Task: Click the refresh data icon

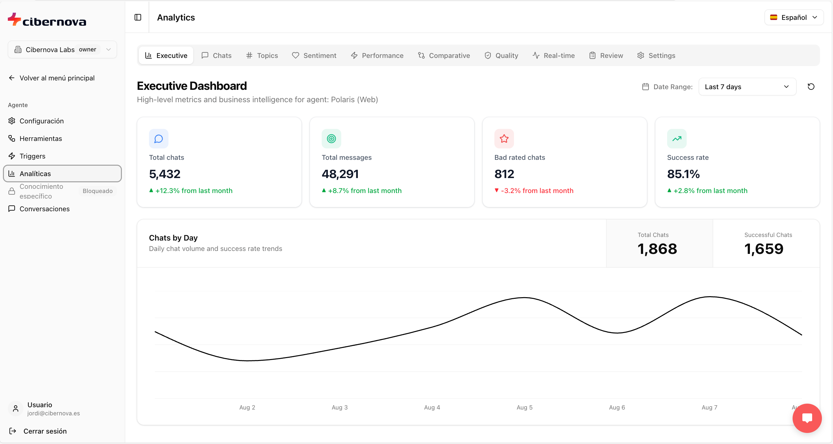Action: coord(811,87)
